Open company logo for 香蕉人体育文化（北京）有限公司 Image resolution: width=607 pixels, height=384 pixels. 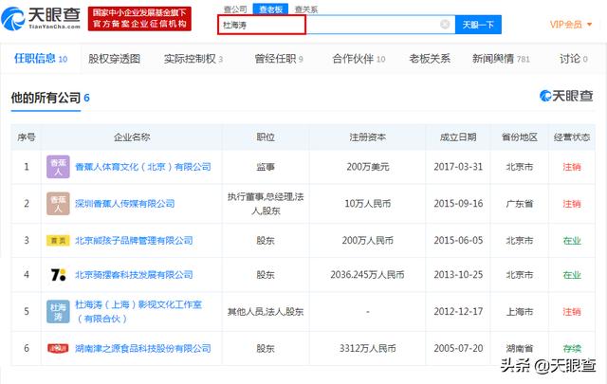58,167
